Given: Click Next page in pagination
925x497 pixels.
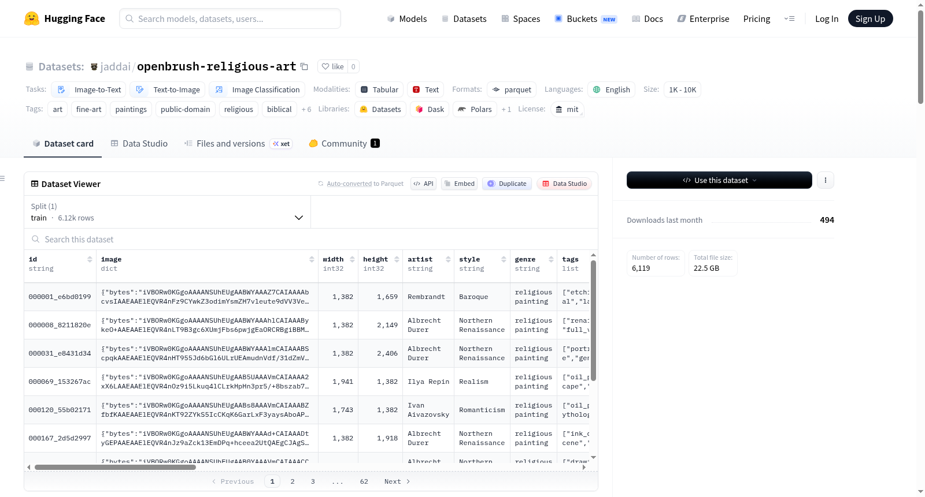Looking at the screenshot, I should 397,481.
